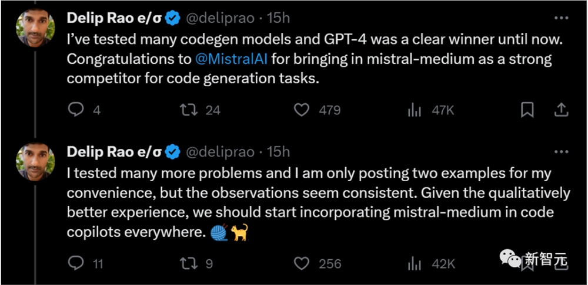Open the first tweet's Delip Rao profile name

click(115, 18)
